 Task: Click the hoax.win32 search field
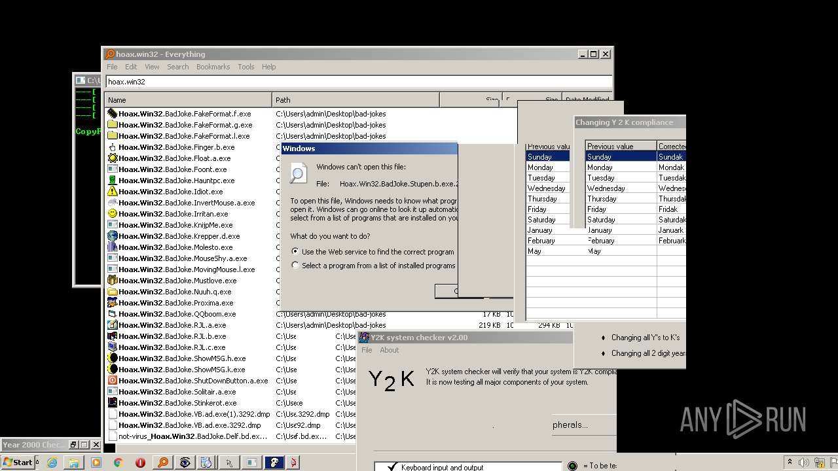click(359, 82)
